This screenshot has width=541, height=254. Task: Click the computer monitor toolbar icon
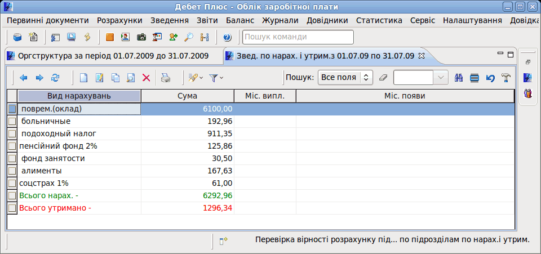point(72,37)
